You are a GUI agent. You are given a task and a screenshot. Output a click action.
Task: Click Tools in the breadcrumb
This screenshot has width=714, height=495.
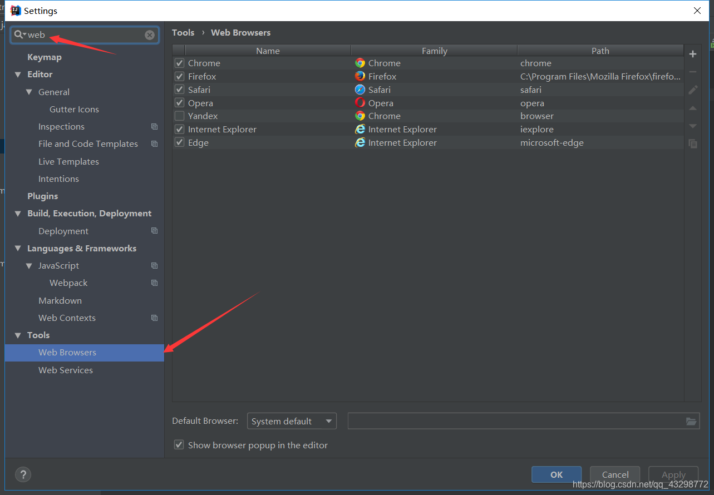pos(183,33)
